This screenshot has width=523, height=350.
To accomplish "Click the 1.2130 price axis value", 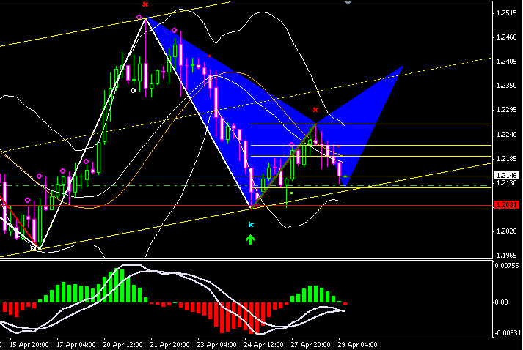I will point(506,183).
